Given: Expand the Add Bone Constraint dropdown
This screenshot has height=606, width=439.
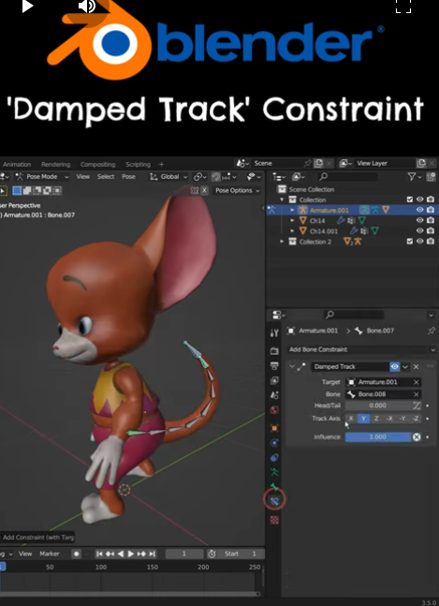Looking at the screenshot, I should [361, 349].
